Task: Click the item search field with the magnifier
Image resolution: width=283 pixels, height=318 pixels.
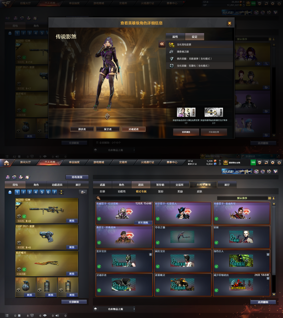Action: click(118, 198)
